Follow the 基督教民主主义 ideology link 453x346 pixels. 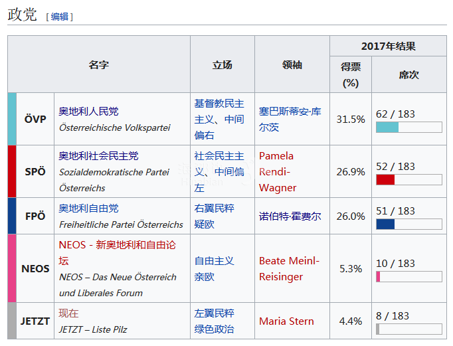tap(219, 112)
